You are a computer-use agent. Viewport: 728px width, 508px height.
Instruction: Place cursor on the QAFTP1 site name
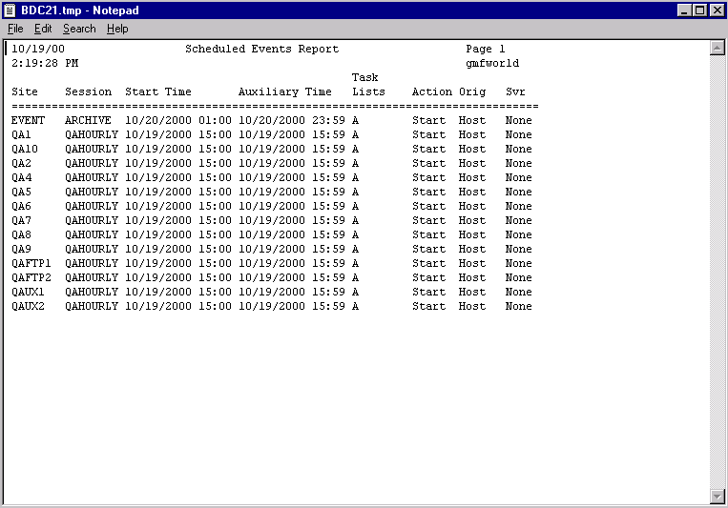point(31,263)
